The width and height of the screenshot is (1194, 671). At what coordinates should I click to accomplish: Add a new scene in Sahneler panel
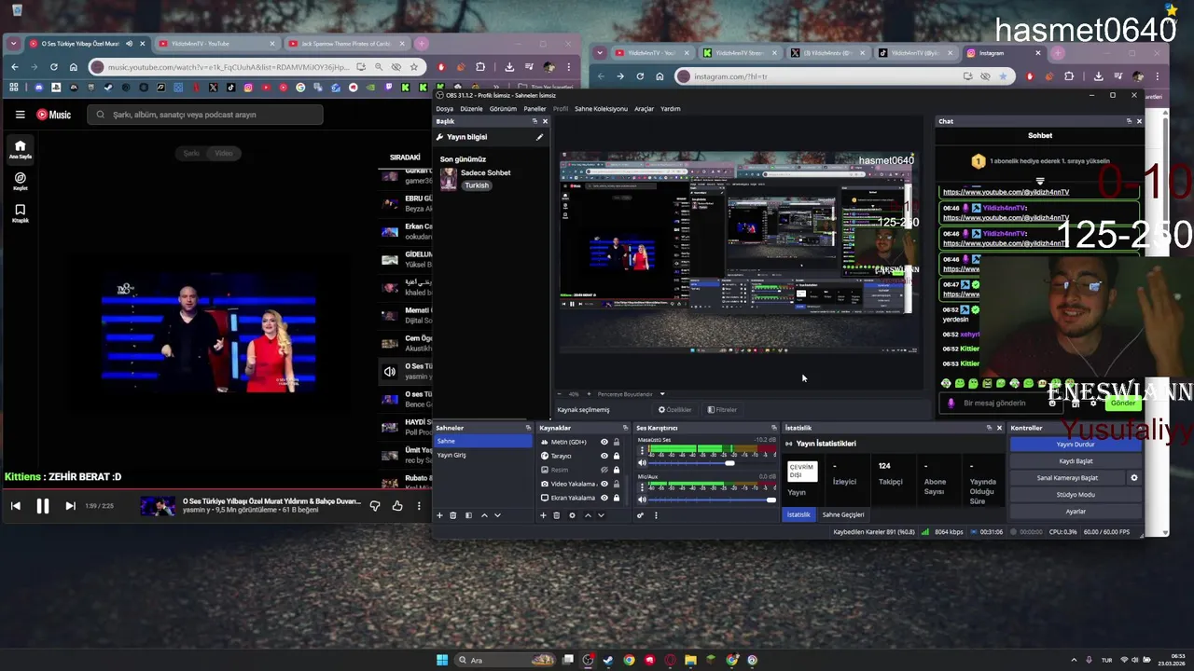439,515
